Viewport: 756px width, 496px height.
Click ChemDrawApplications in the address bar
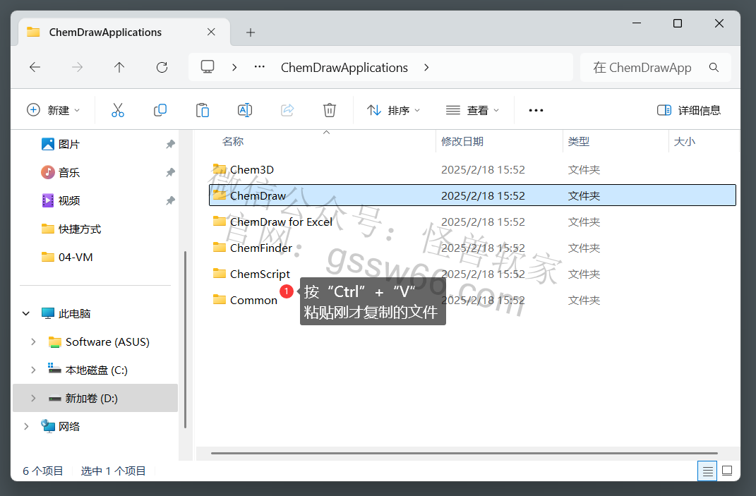[344, 68]
